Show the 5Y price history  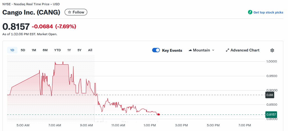point(80,50)
